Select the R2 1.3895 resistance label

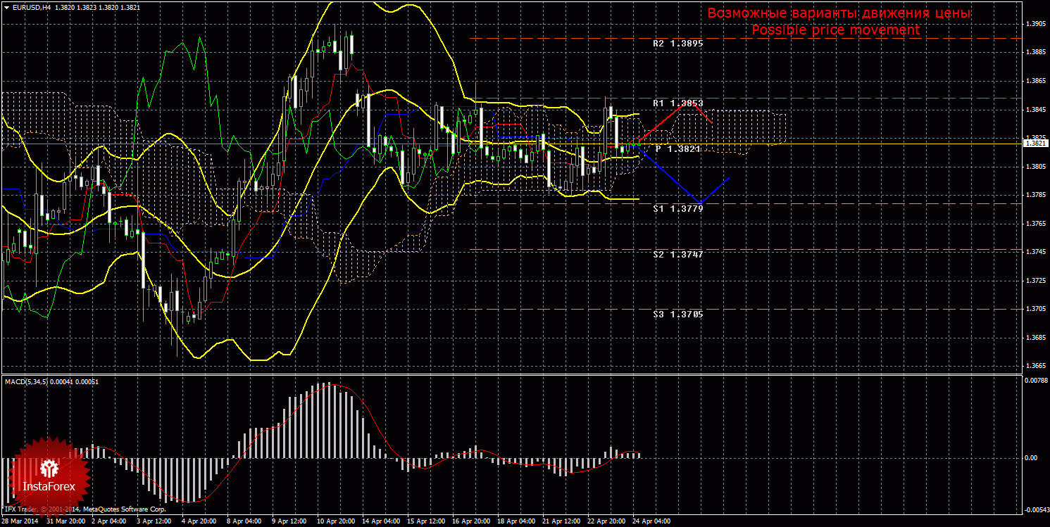[677, 44]
